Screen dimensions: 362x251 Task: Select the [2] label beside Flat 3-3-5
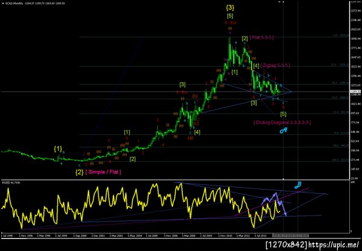[x=245, y=39]
